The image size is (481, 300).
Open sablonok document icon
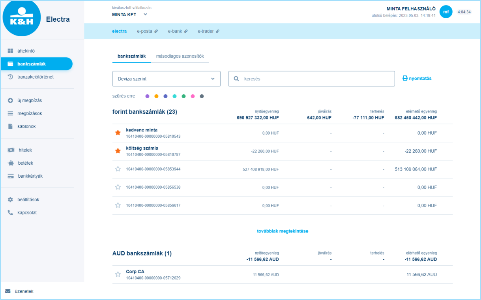pos(11,127)
